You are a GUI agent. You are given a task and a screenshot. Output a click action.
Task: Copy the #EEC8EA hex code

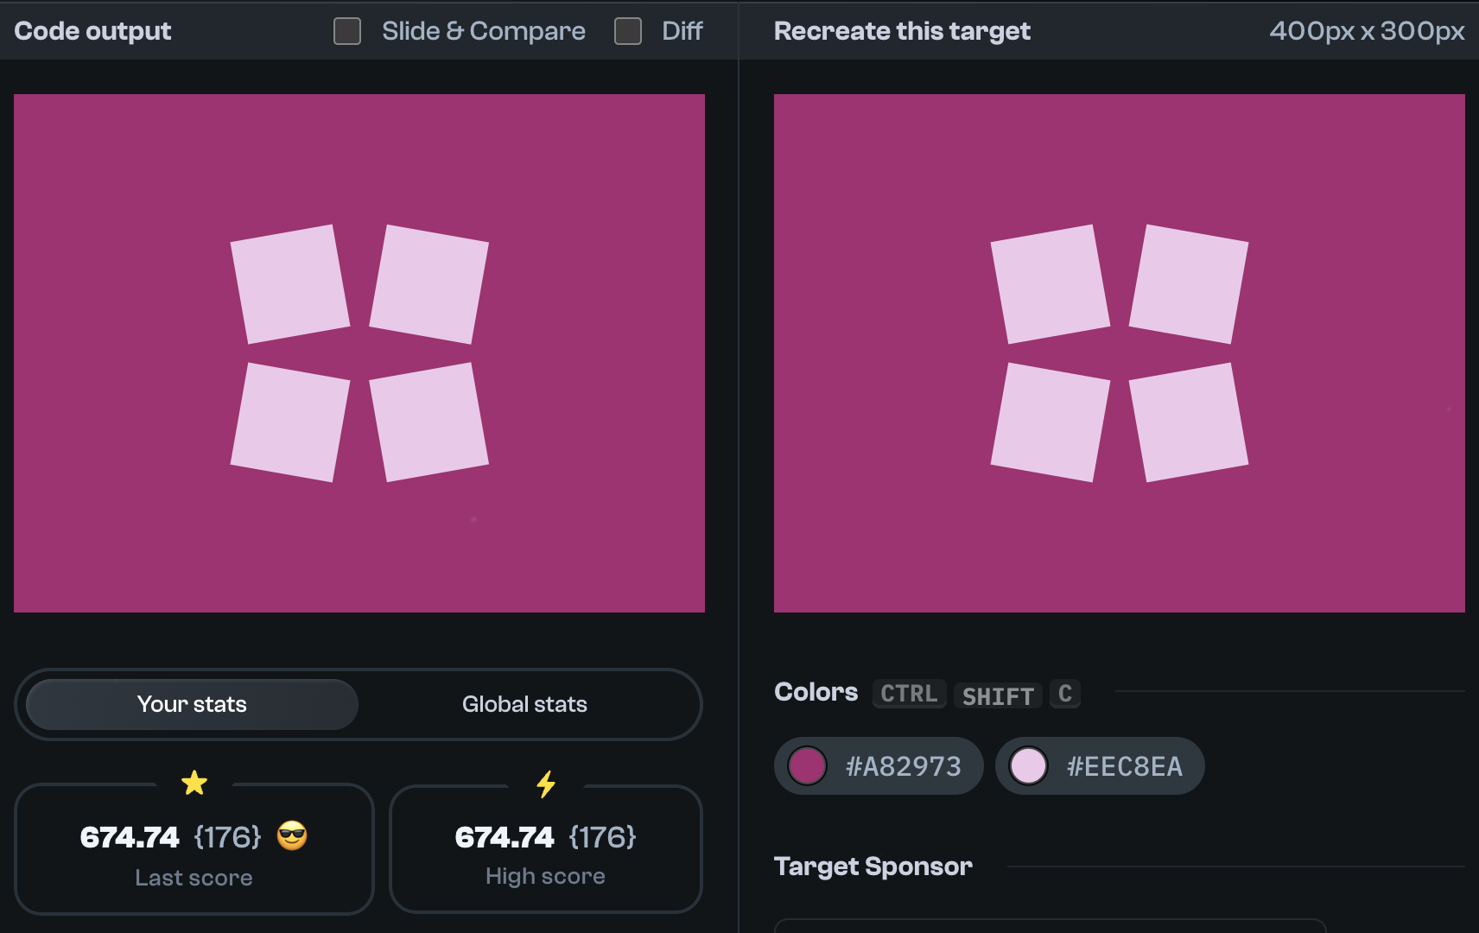(1125, 765)
